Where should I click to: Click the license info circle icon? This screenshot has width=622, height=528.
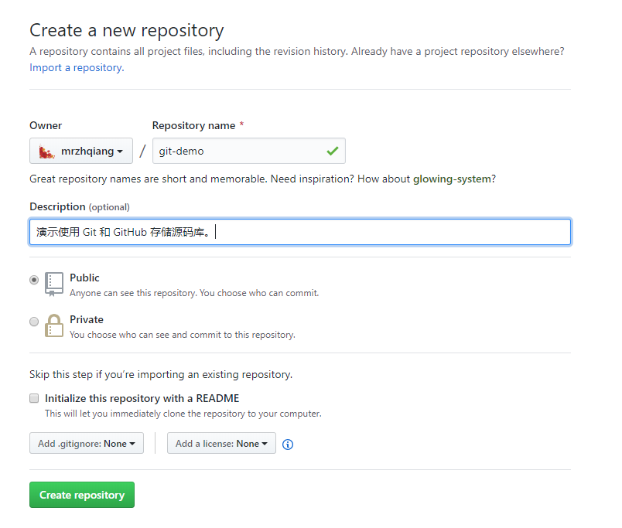tap(288, 445)
